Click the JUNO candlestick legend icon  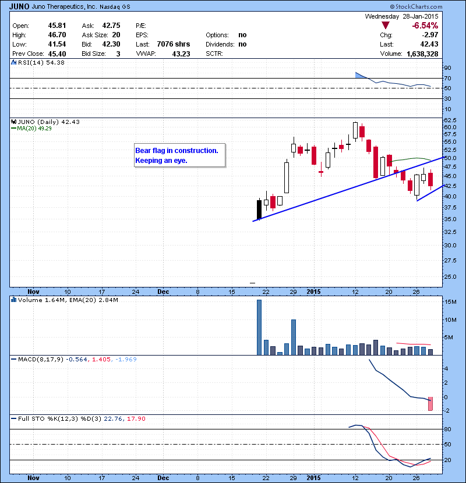coord(13,122)
